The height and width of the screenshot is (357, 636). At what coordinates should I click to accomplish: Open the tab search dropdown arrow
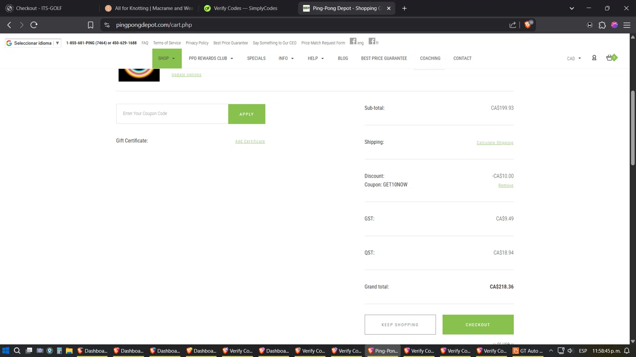coord(572,8)
